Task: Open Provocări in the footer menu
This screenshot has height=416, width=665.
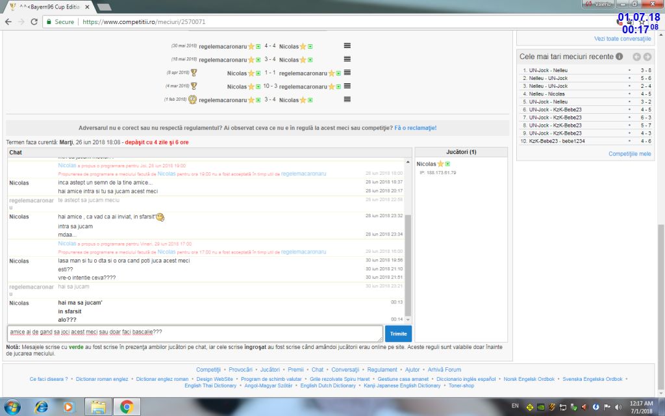Action: (240, 369)
